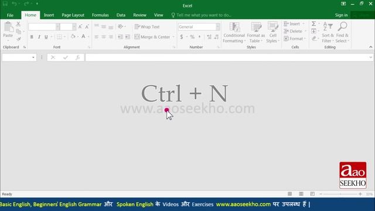Click the Borders icon
The image size is (375, 211).
(59, 37)
